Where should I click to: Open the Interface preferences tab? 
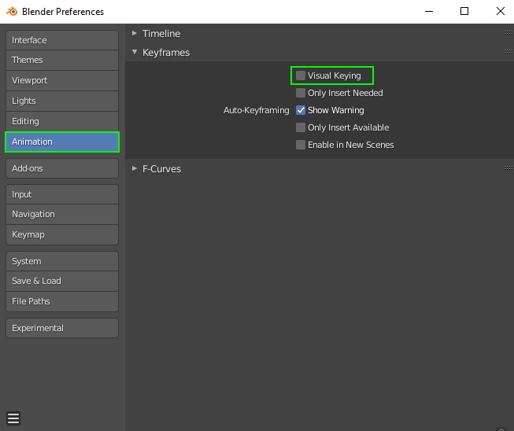(x=62, y=40)
